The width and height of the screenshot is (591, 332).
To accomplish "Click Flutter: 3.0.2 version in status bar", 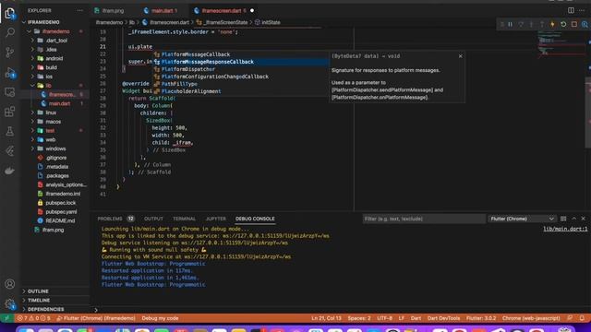I will (481, 318).
